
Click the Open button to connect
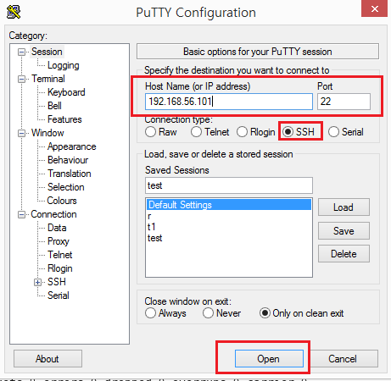[269, 359]
